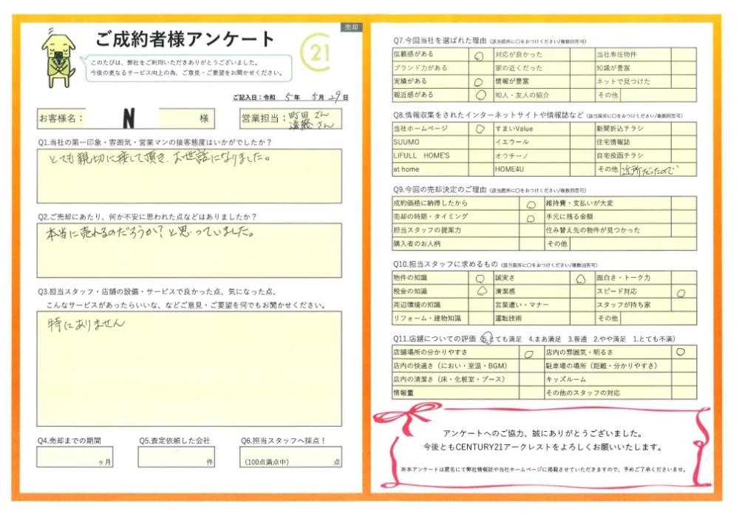
Task: Select the 店内の雰囲気・明るさ rating box
Action: (683, 353)
